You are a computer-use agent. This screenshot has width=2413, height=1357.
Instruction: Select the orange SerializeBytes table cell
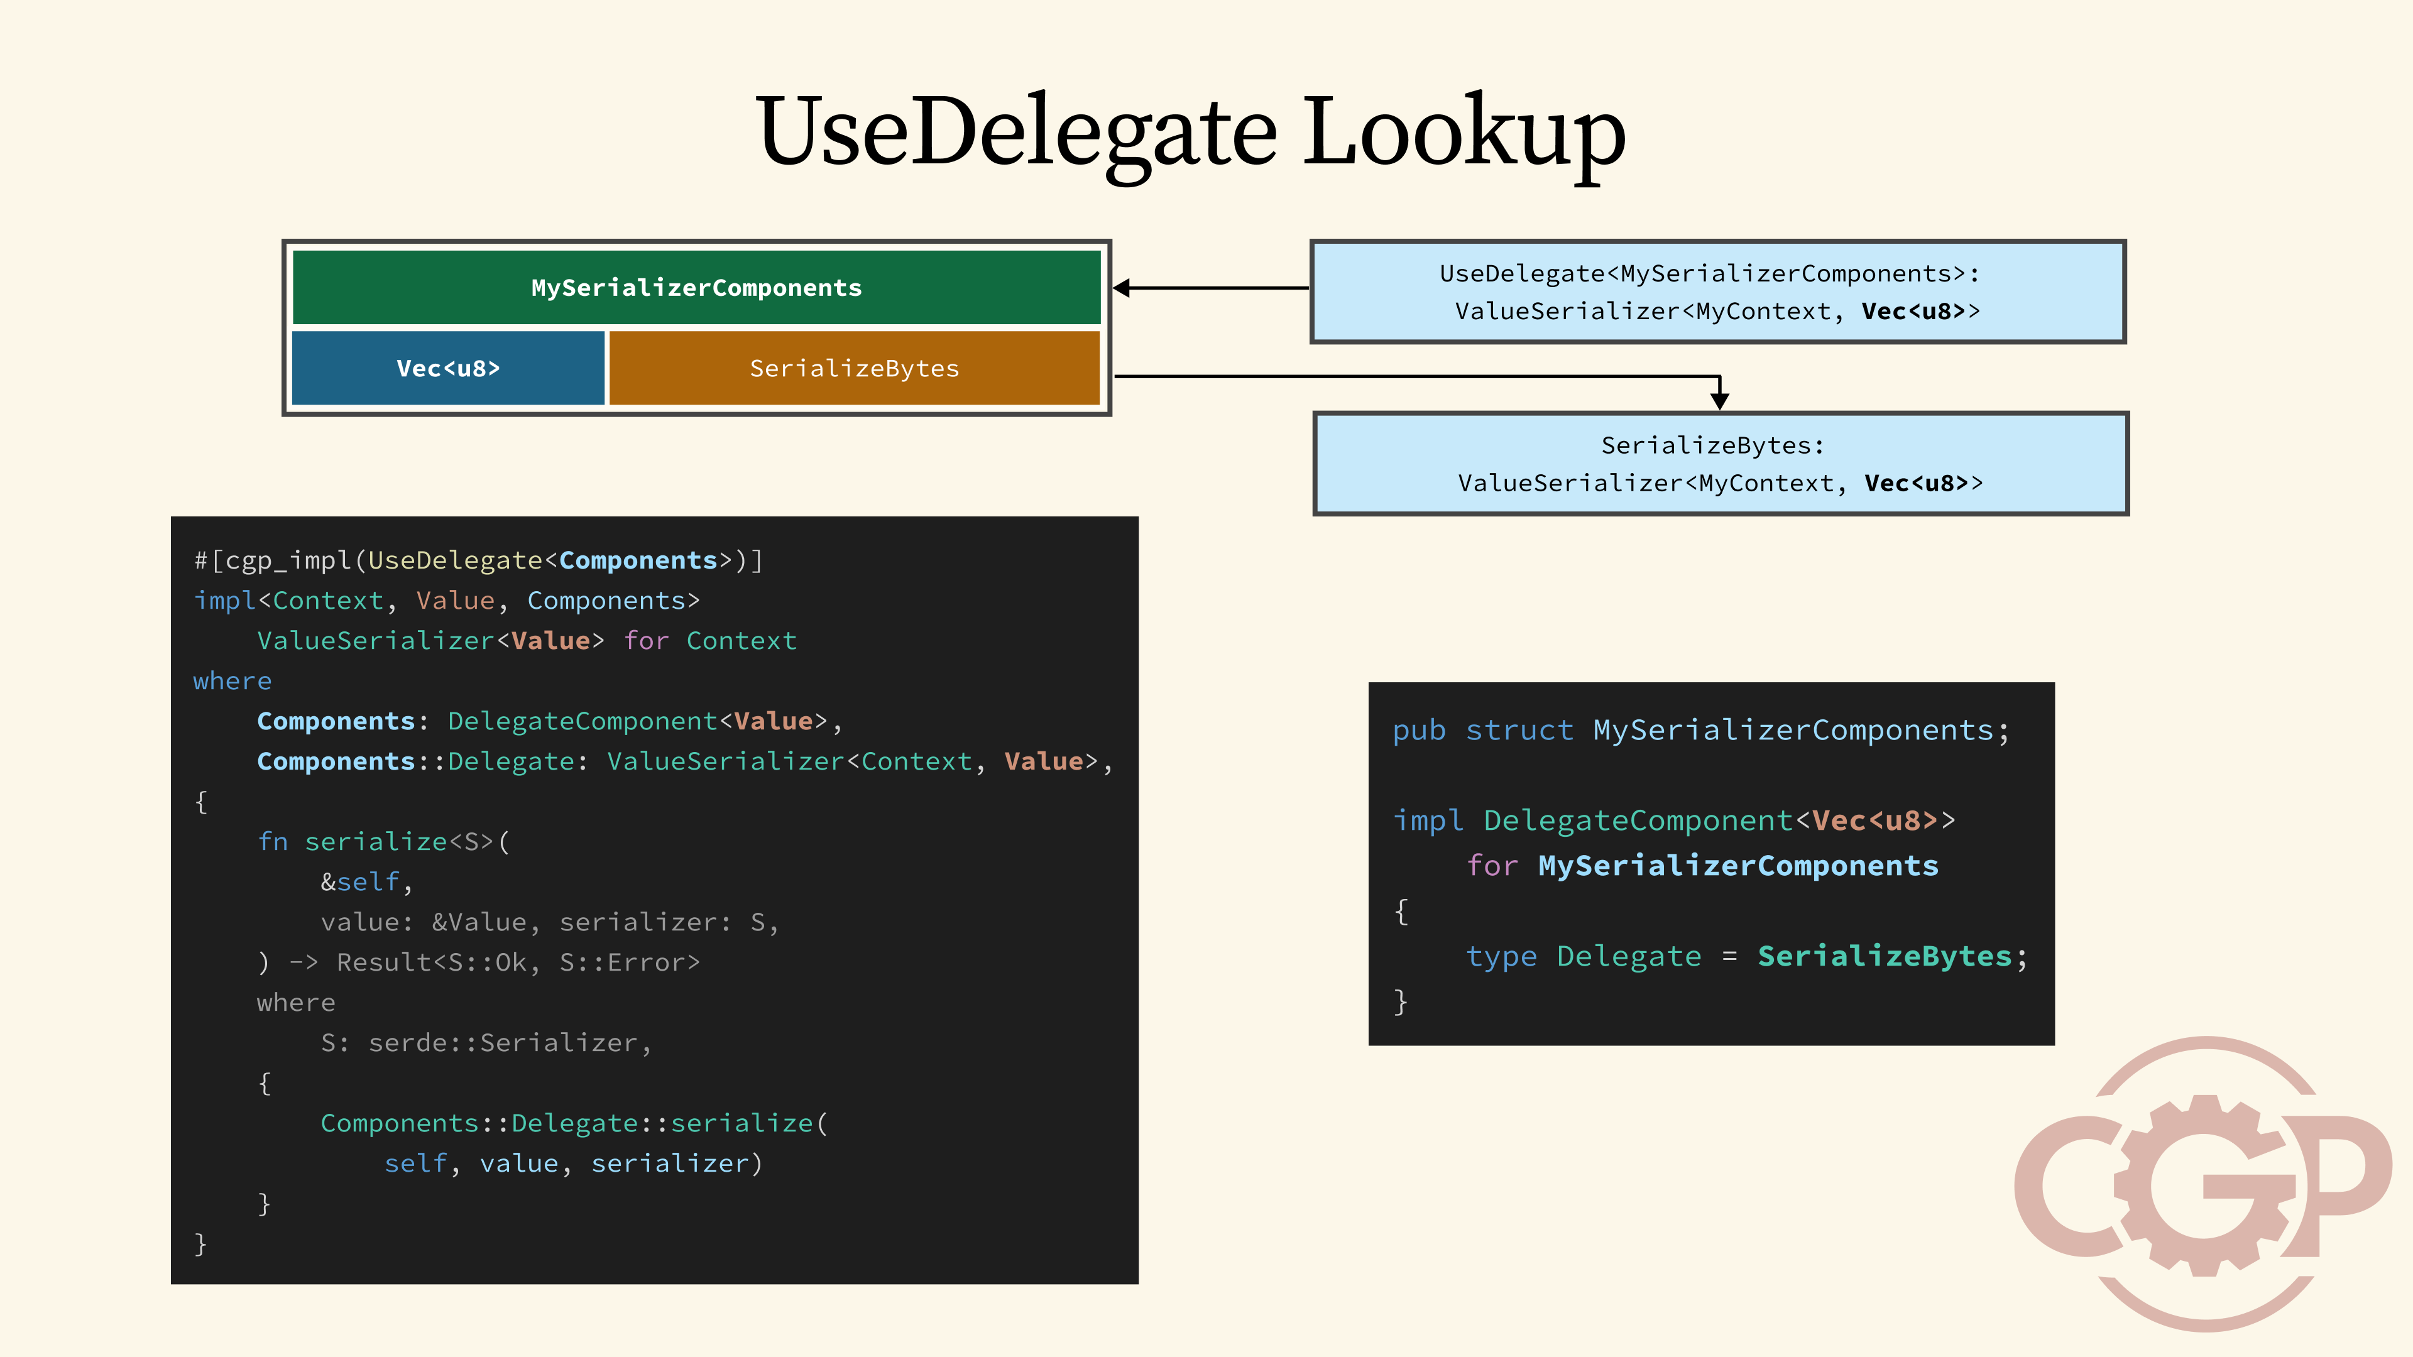coord(855,368)
